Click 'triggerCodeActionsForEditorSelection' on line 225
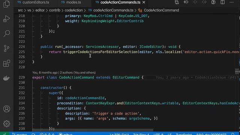 100,52
